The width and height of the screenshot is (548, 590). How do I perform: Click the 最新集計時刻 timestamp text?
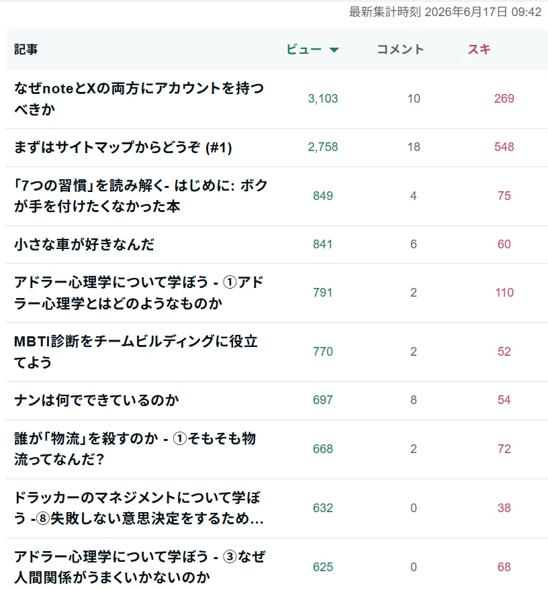tap(445, 12)
